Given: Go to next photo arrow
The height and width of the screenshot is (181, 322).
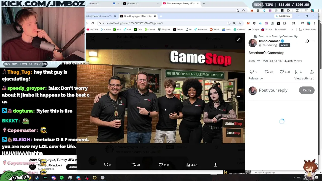Looking at the screenshot, I should coord(238,96).
